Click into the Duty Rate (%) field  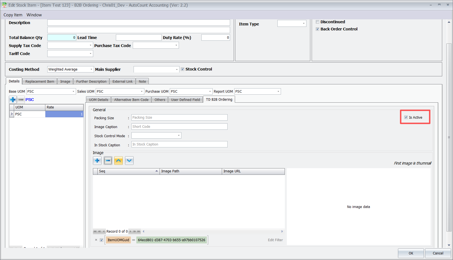click(215, 38)
